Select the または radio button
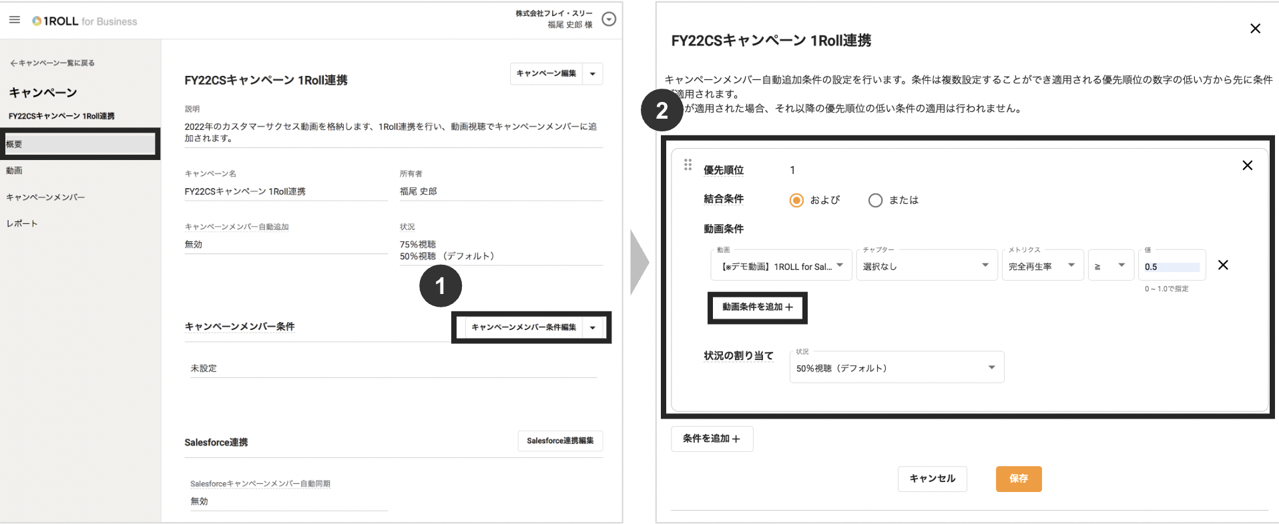The height and width of the screenshot is (524, 1279). [x=875, y=200]
